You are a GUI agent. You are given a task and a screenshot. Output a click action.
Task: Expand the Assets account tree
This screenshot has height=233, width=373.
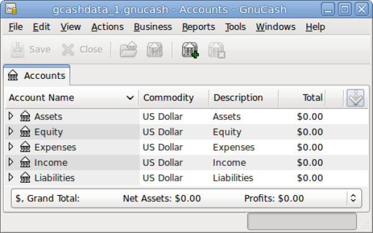click(x=11, y=116)
